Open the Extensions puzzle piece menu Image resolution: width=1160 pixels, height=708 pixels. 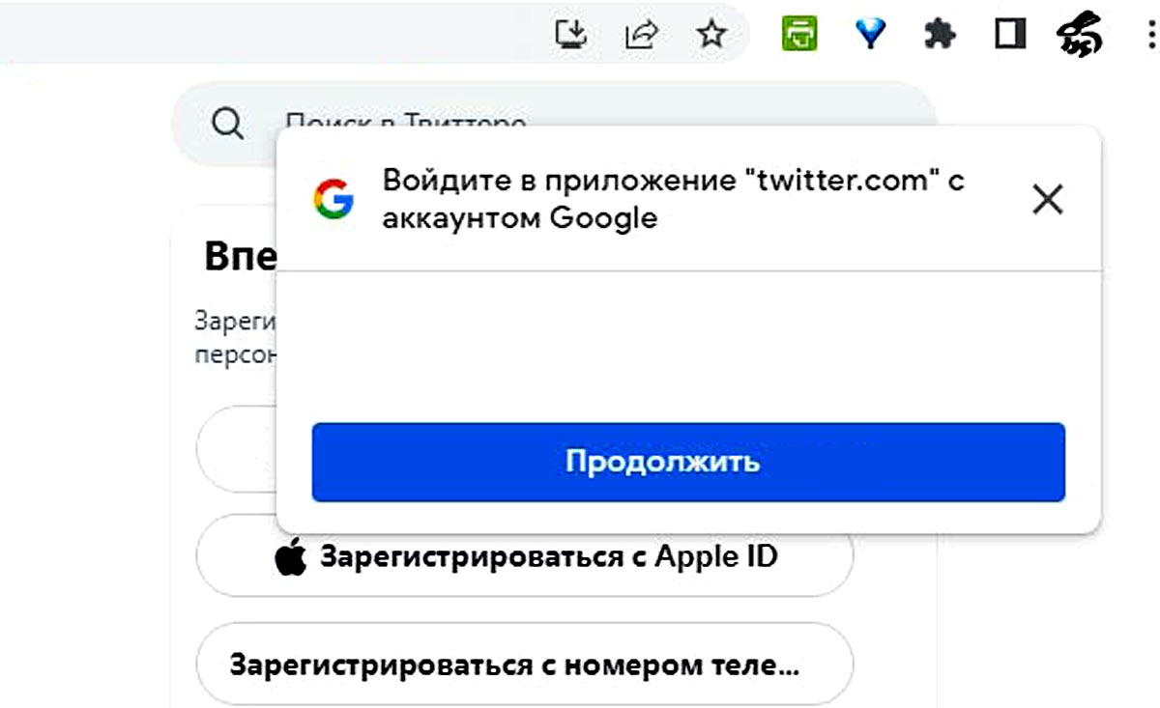[940, 36]
